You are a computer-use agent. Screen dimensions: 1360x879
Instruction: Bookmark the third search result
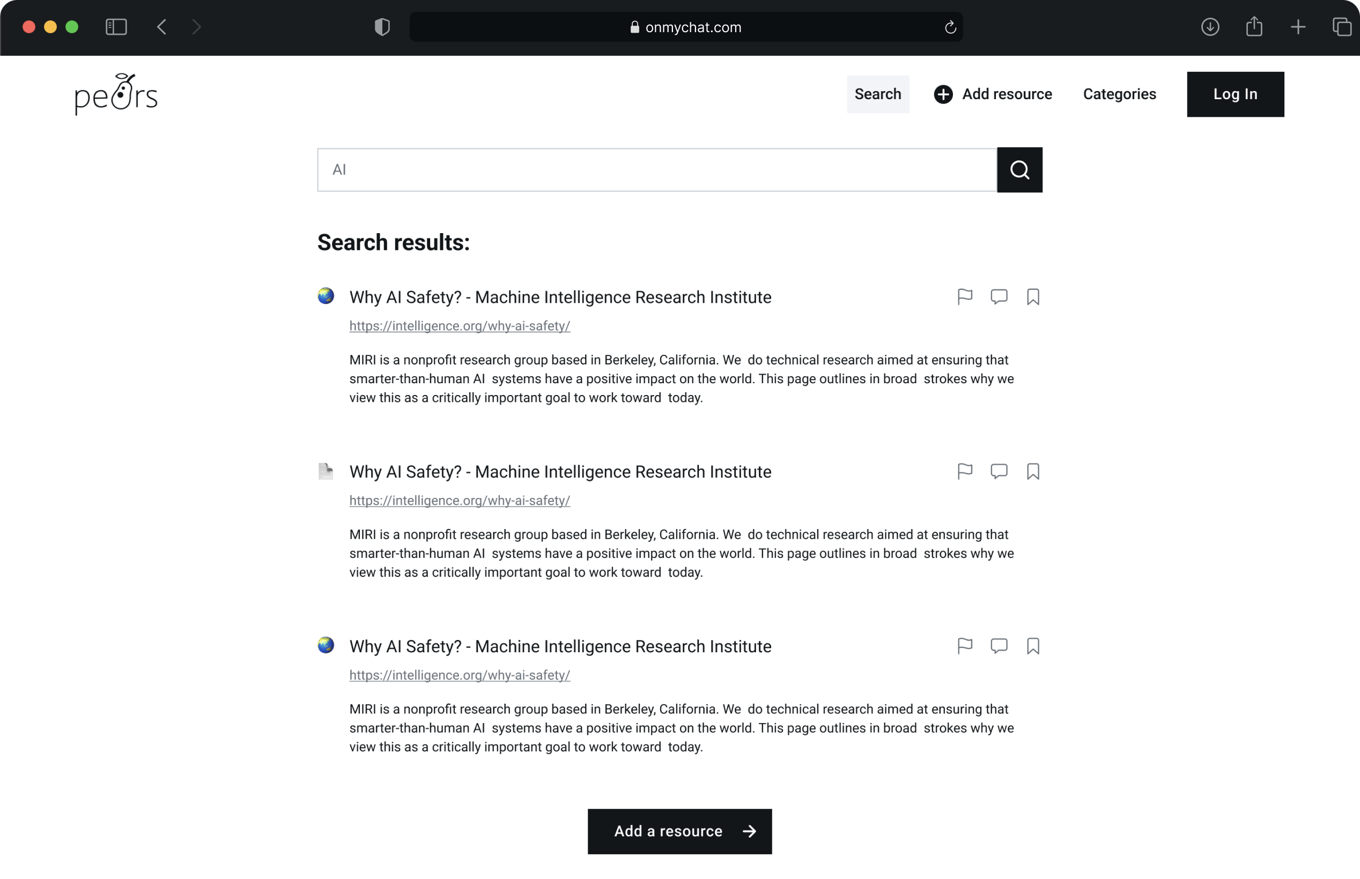click(x=1032, y=646)
